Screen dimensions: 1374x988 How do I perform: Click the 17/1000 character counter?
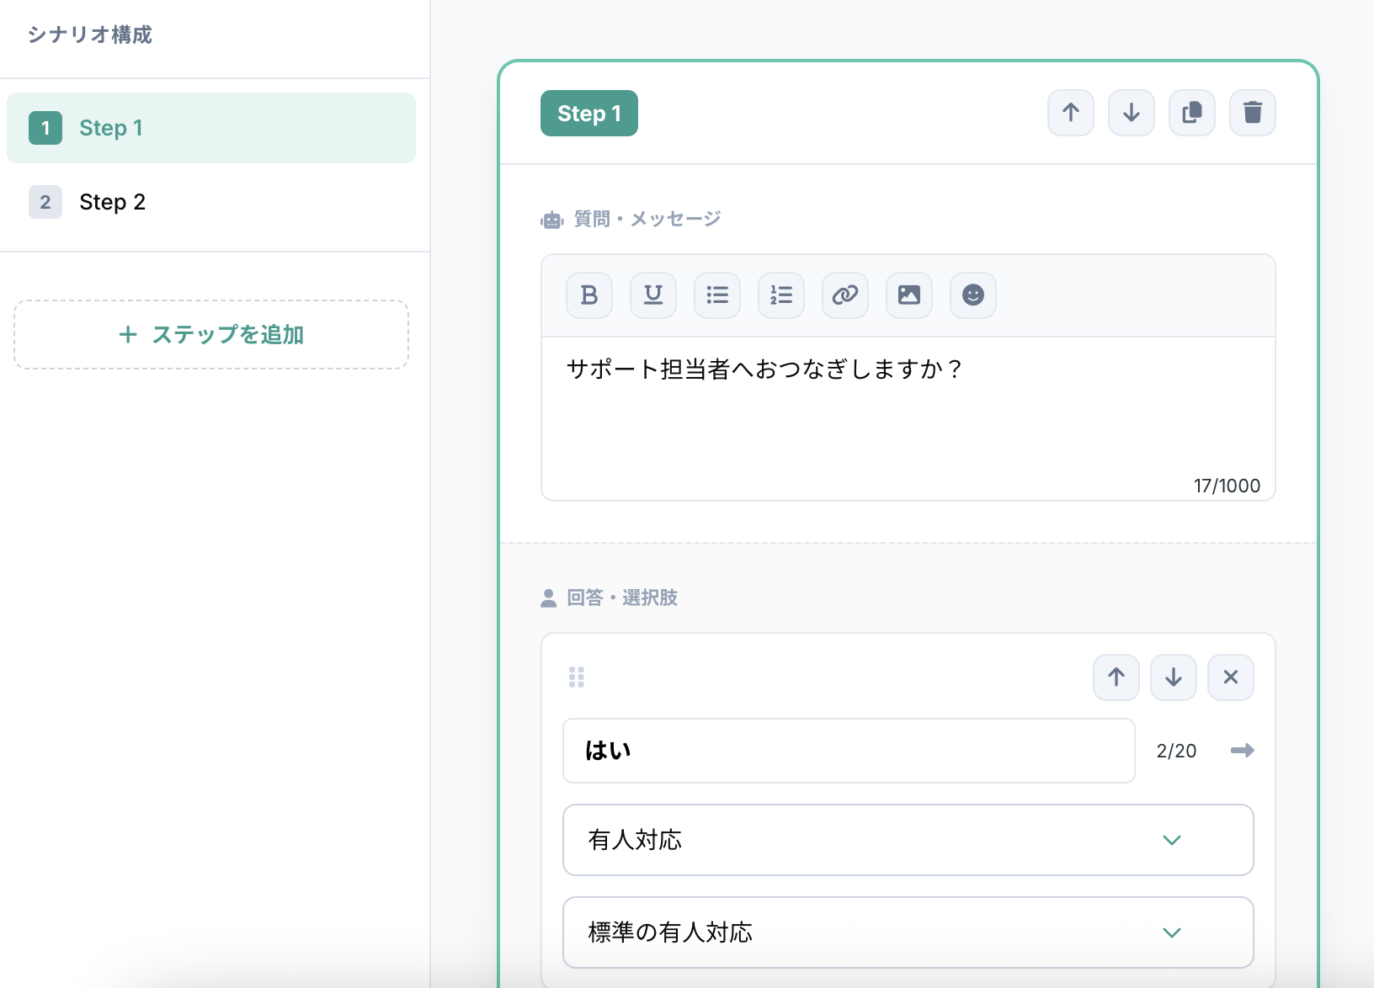pos(1227,486)
